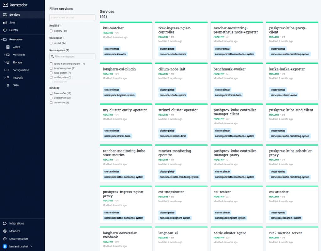Filter by StatefulSet (3) kind

coord(51,103)
